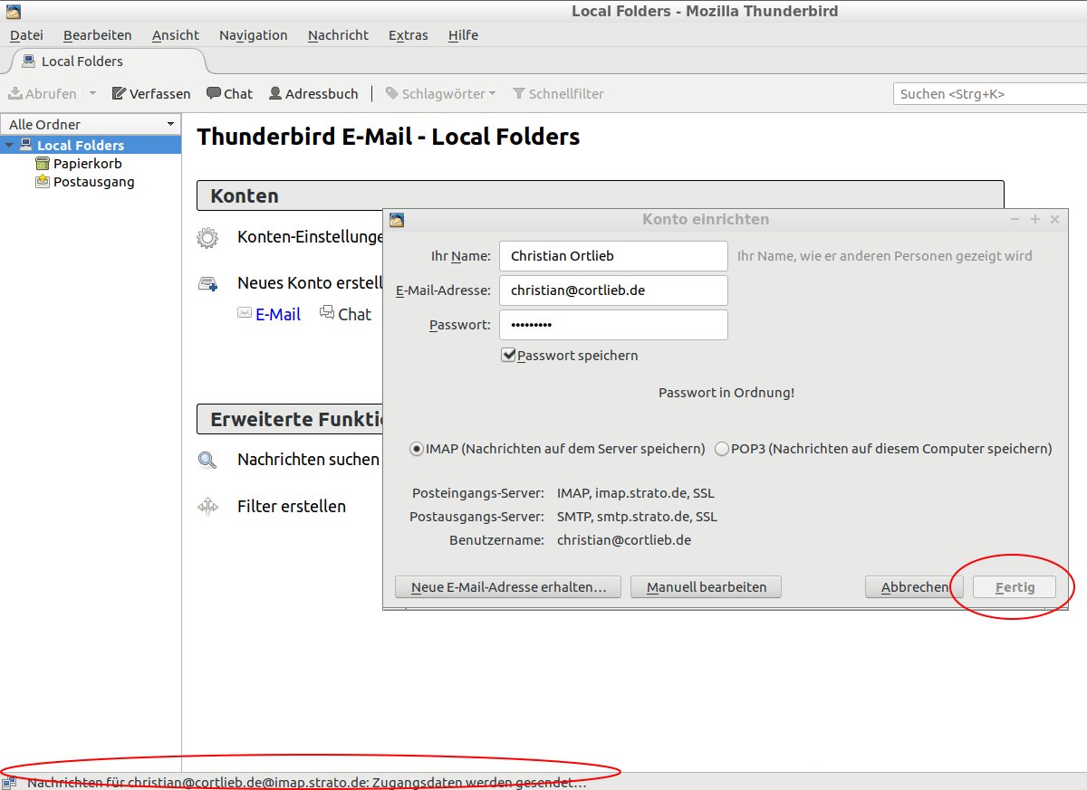1087x790 pixels.
Task: Select Local Folders in the folder tree
Action: pyautogui.click(x=81, y=145)
